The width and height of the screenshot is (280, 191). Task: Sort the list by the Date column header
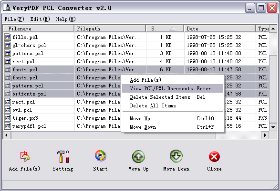(x=220, y=29)
